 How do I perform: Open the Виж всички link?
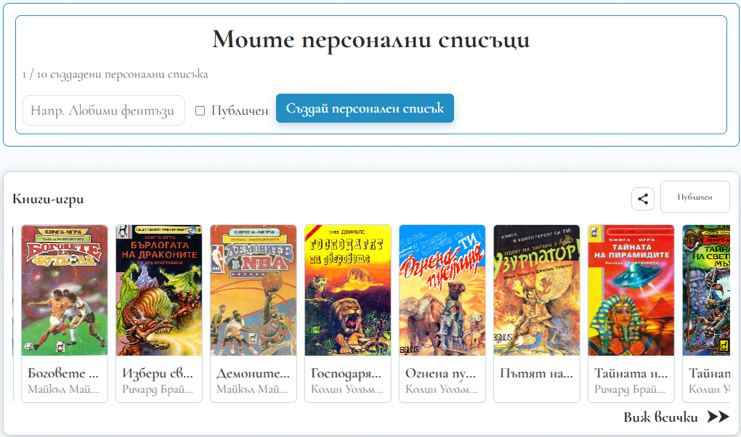(660, 417)
